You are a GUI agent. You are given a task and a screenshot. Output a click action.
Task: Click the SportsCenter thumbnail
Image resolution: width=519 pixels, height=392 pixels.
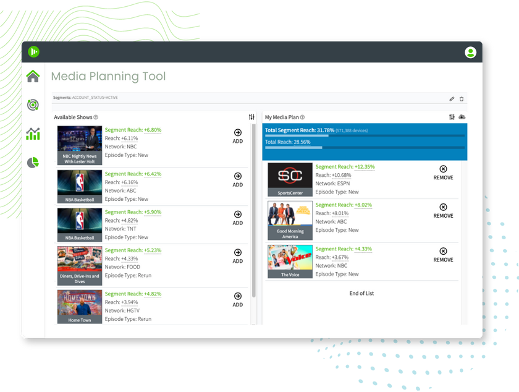[290, 179]
